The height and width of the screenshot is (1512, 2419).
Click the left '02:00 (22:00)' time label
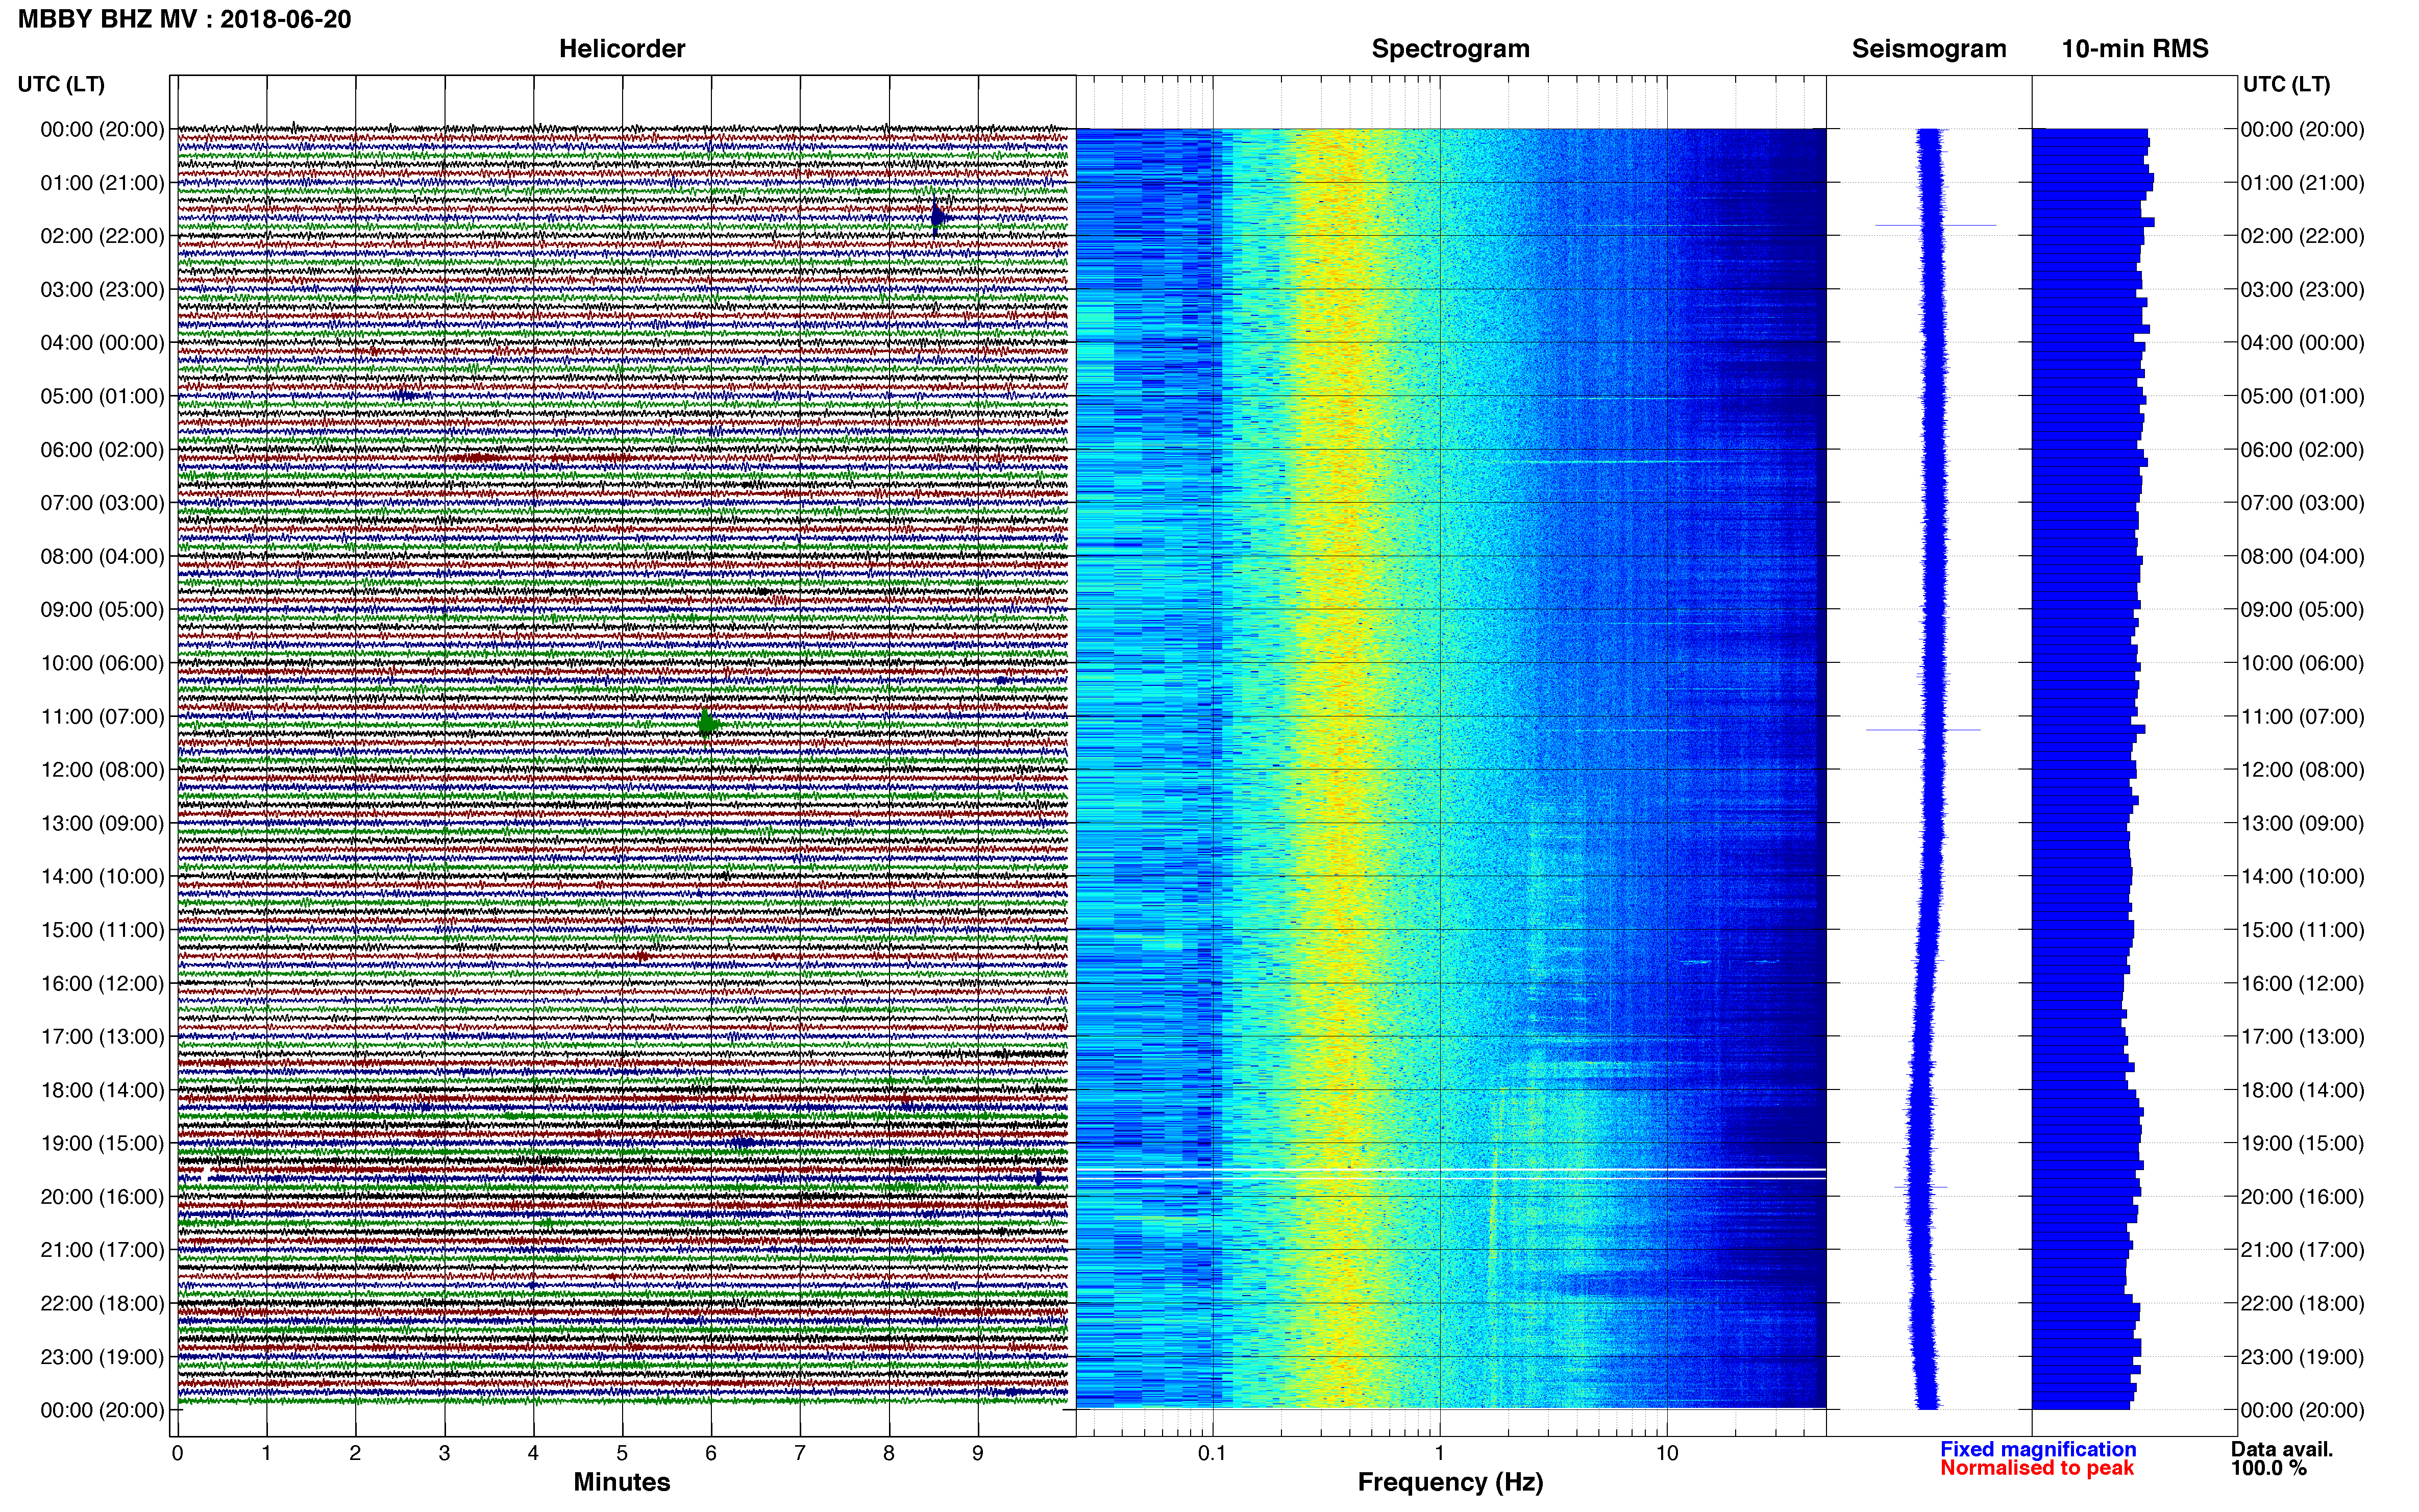(x=102, y=236)
